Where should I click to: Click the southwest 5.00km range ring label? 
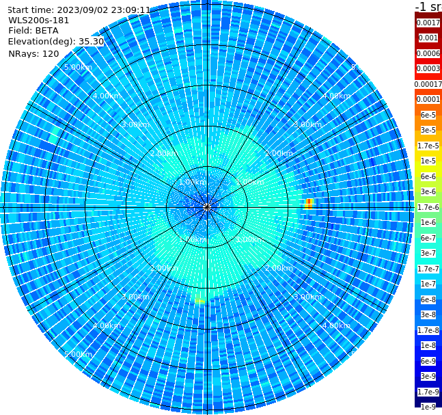[78, 354]
